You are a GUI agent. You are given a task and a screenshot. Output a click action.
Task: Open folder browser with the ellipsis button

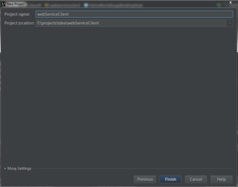pos(230,23)
